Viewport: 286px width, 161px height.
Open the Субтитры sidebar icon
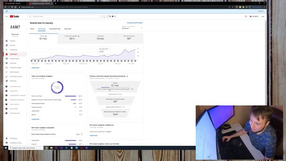click(x=7, y=63)
